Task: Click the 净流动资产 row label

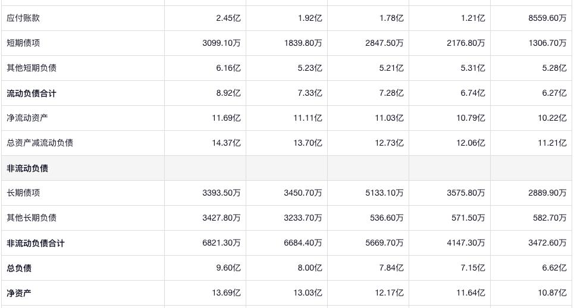Action: (x=27, y=118)
